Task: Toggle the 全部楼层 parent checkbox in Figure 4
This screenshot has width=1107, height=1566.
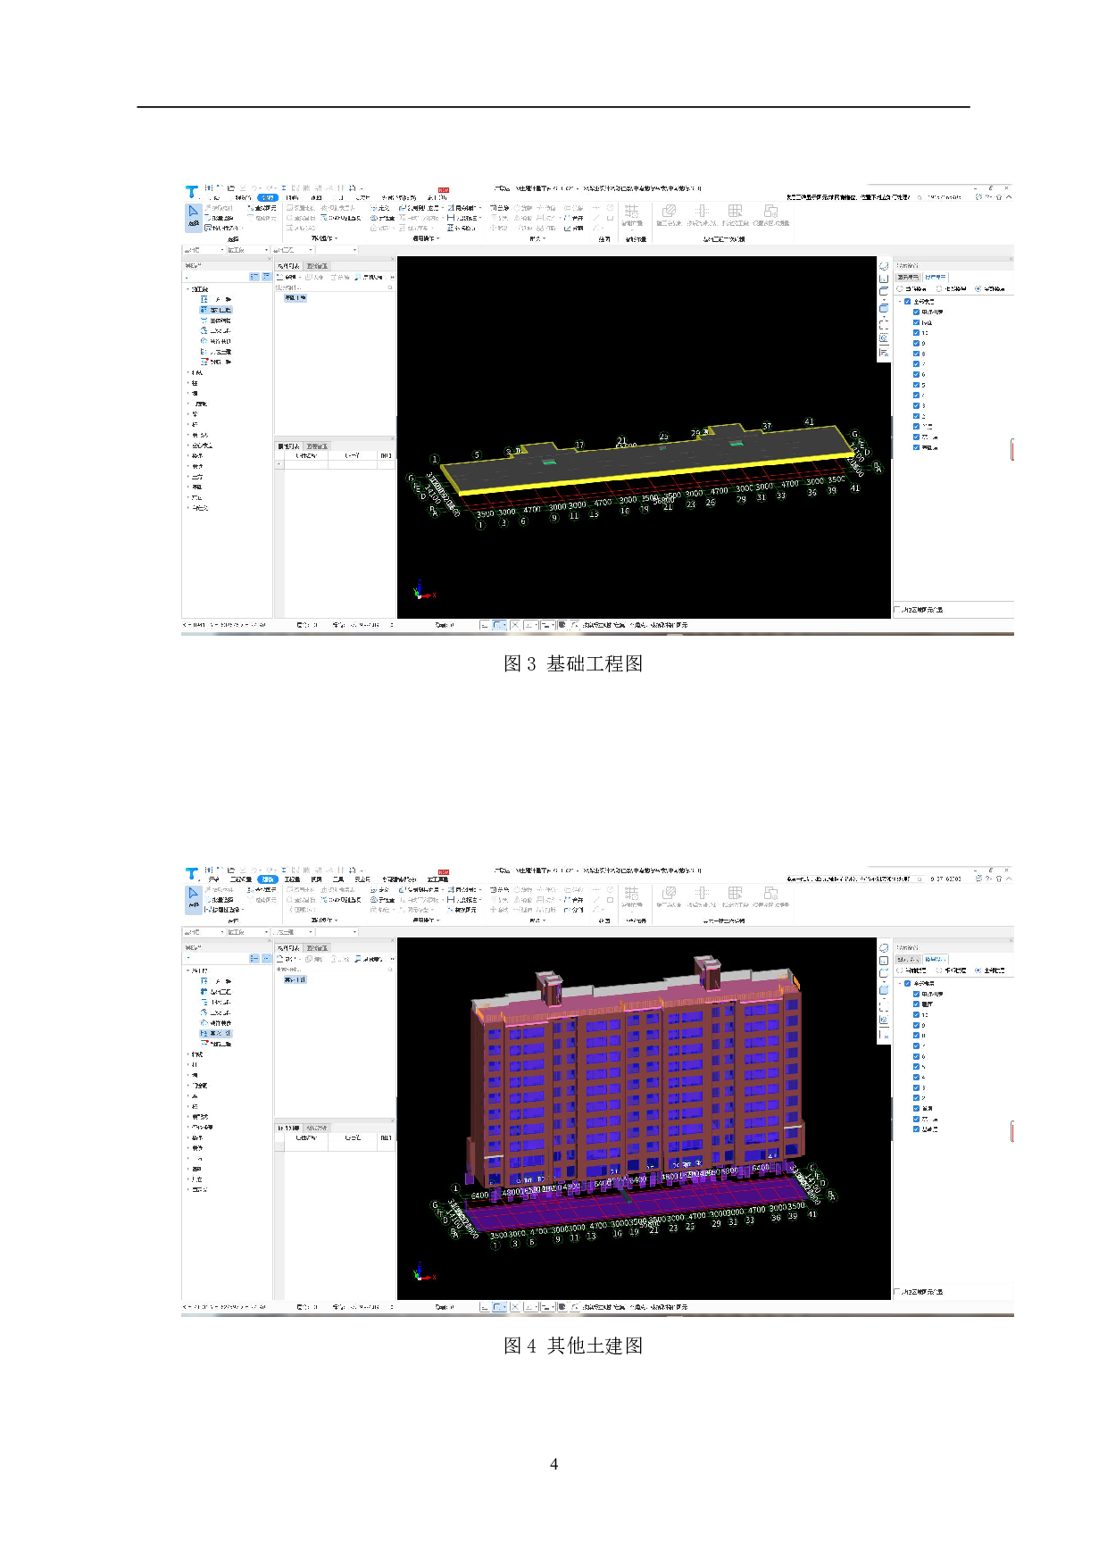Action: click(x=908, y=983)
